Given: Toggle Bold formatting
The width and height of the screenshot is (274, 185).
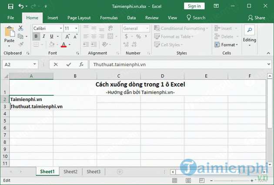Looking at the screenshot, I should click(36, 37).
